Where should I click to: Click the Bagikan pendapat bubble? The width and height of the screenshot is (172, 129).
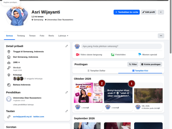(11, 2)
